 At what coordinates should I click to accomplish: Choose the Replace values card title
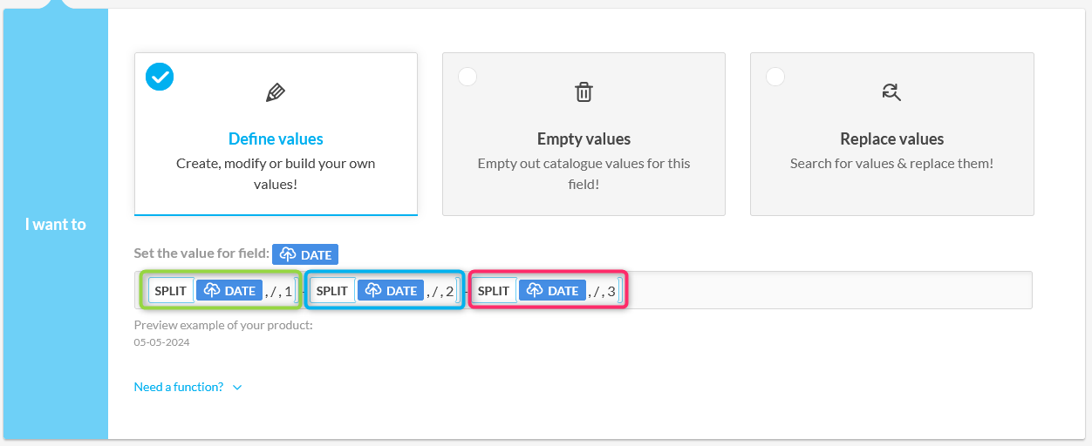[x=891, y=139]
